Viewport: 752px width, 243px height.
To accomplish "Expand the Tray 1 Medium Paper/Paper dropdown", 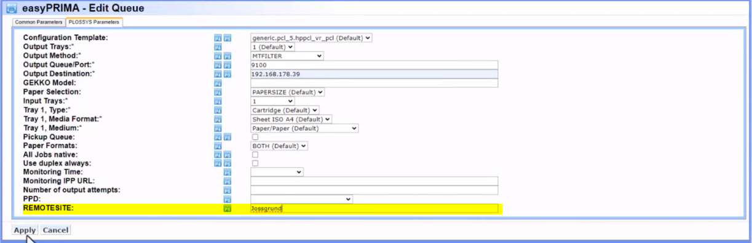I will [x=304, y=128].
